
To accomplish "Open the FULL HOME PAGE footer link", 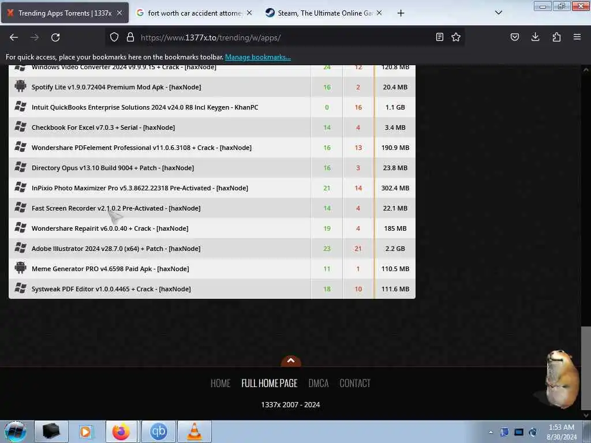I will [270, 383].
